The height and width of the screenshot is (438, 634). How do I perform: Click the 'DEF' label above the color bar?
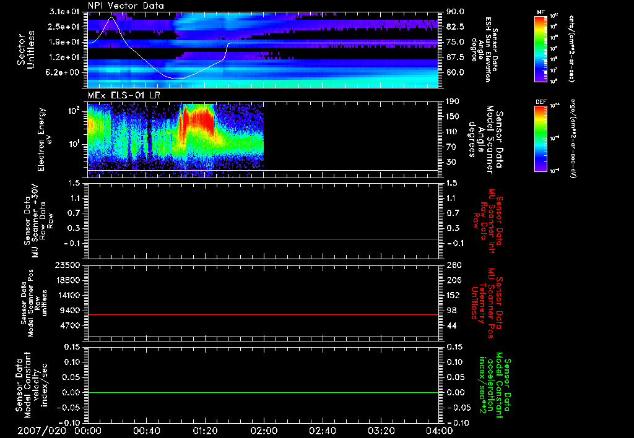(541, 102)
